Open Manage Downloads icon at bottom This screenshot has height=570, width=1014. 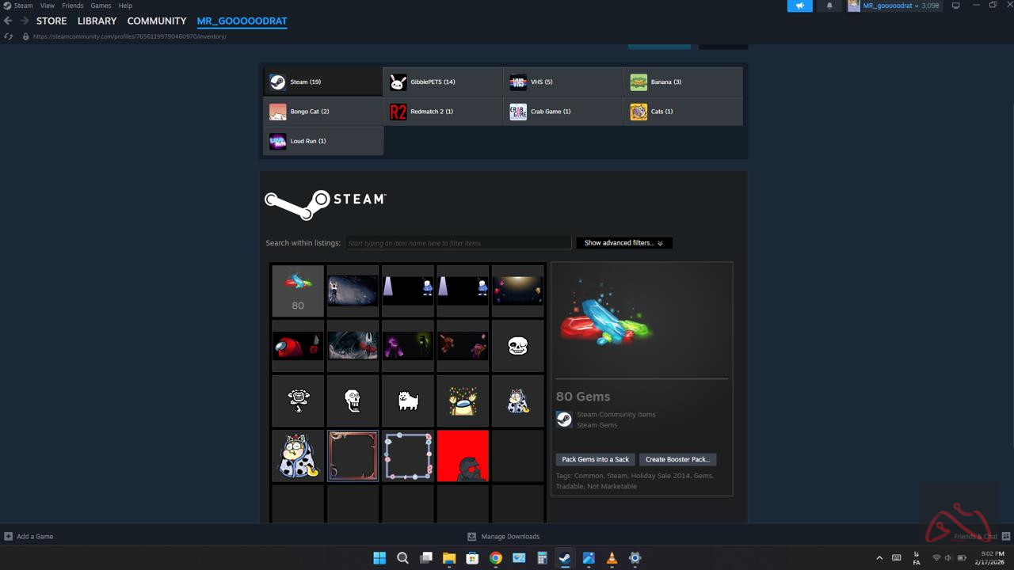472,536
